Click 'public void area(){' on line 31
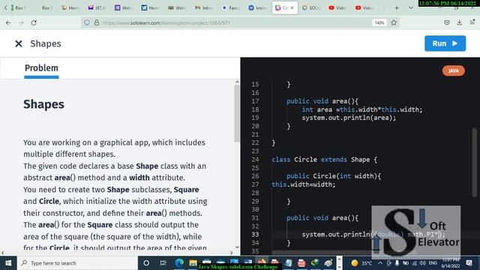Image resolution: width=480 pixels, height=270 pixels. click(322, 218)
